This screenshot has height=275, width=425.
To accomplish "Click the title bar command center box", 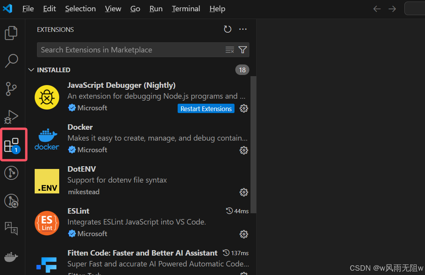I will [415, 9].
